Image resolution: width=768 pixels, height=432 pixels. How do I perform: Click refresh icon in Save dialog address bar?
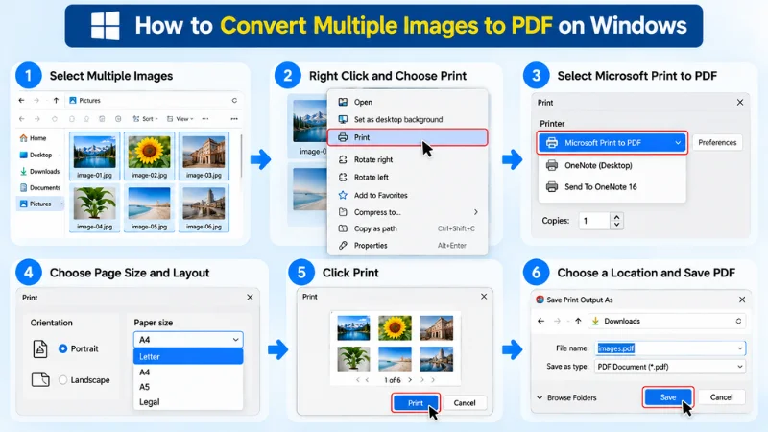[x=738, y=321]
